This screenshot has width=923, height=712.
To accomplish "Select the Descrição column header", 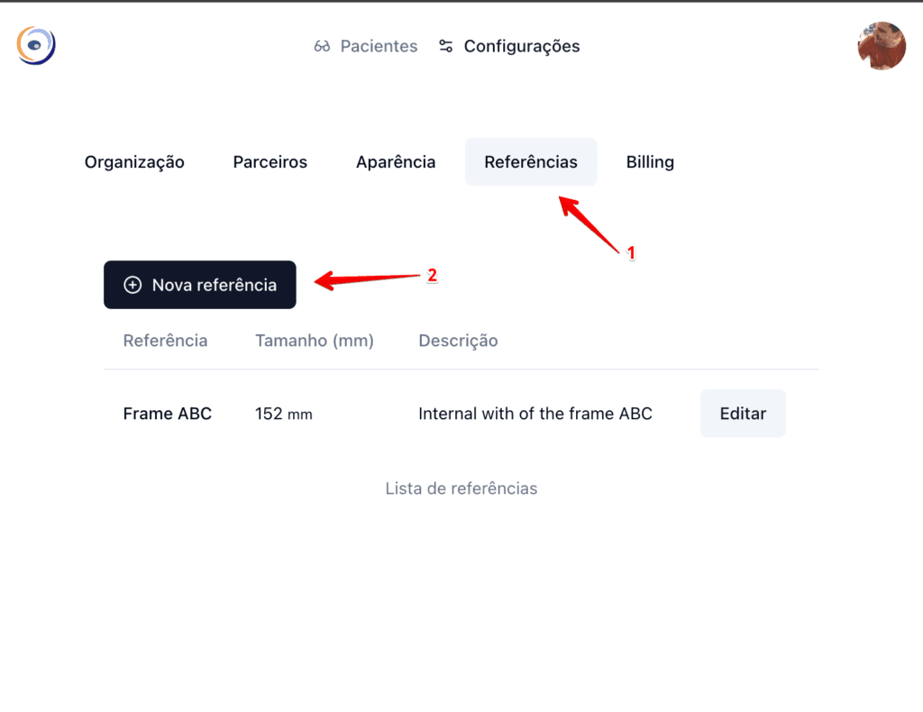I will 458,341.
